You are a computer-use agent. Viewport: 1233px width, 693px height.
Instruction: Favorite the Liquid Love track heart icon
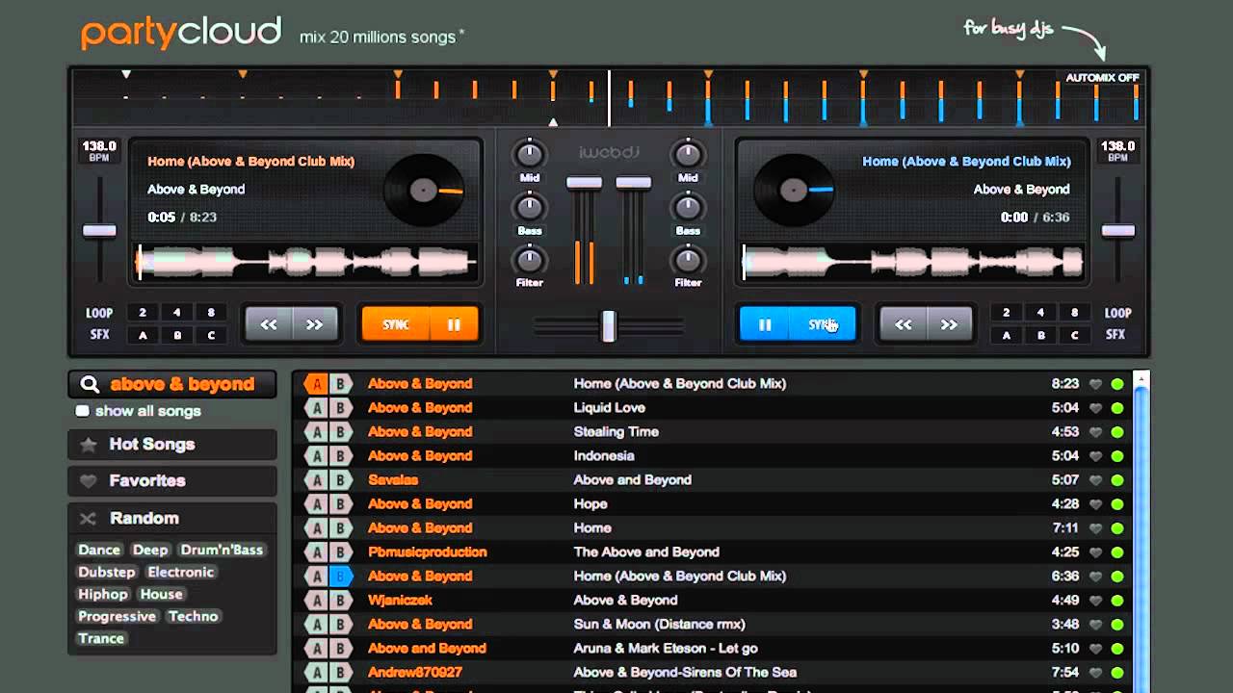[1095, 408]
